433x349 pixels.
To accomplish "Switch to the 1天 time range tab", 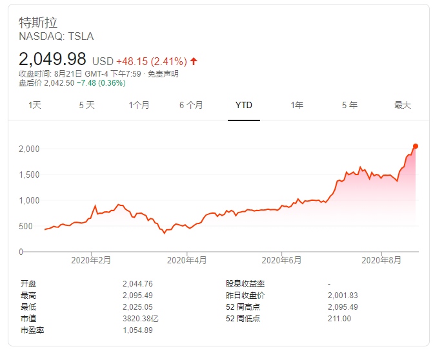I will (x=35, y=105).
